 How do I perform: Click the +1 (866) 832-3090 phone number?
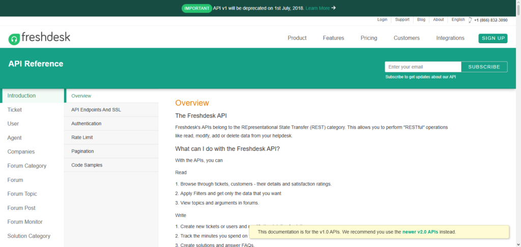[x=490, y=20]
